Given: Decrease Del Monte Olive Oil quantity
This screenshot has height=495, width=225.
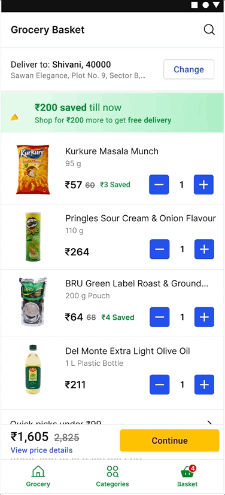Looking at the screenshot, I should tap(160, 384).
